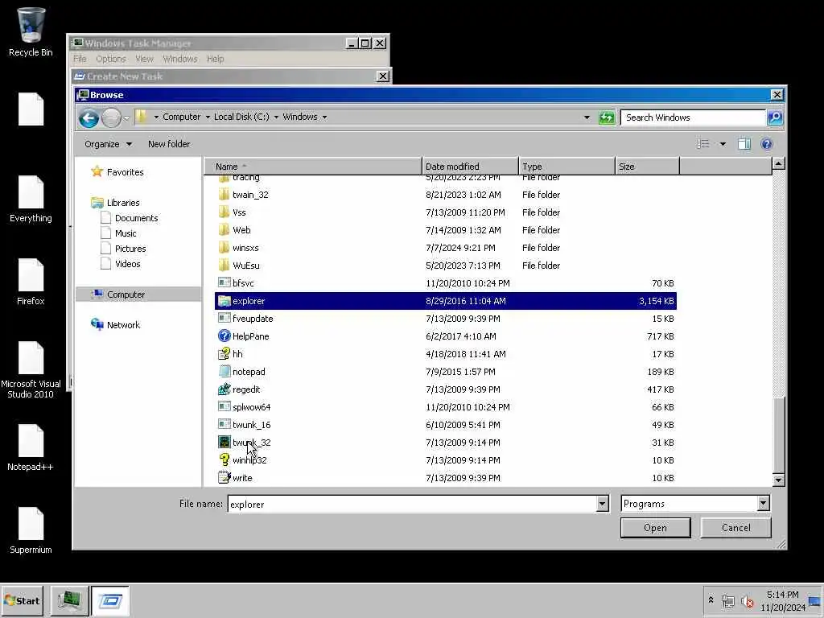Click the Start button
This screenshot has height=618, width=824.
coord(22,600)
